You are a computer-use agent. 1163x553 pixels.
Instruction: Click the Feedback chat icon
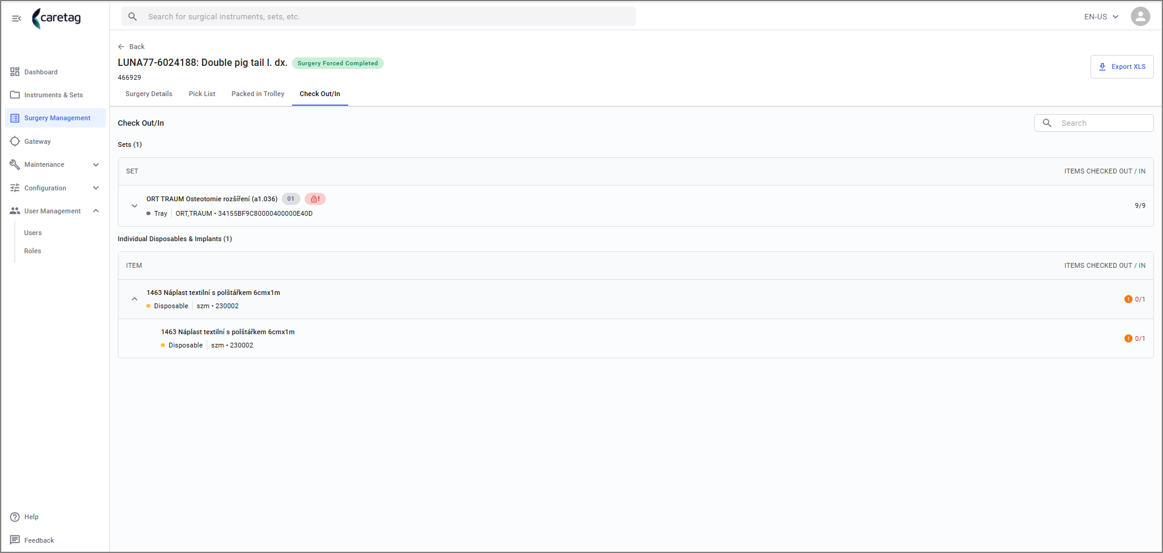(15, 540)
